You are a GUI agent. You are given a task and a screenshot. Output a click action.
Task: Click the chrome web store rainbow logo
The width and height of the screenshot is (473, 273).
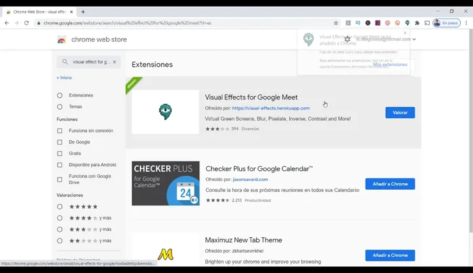tap(61, 39)
